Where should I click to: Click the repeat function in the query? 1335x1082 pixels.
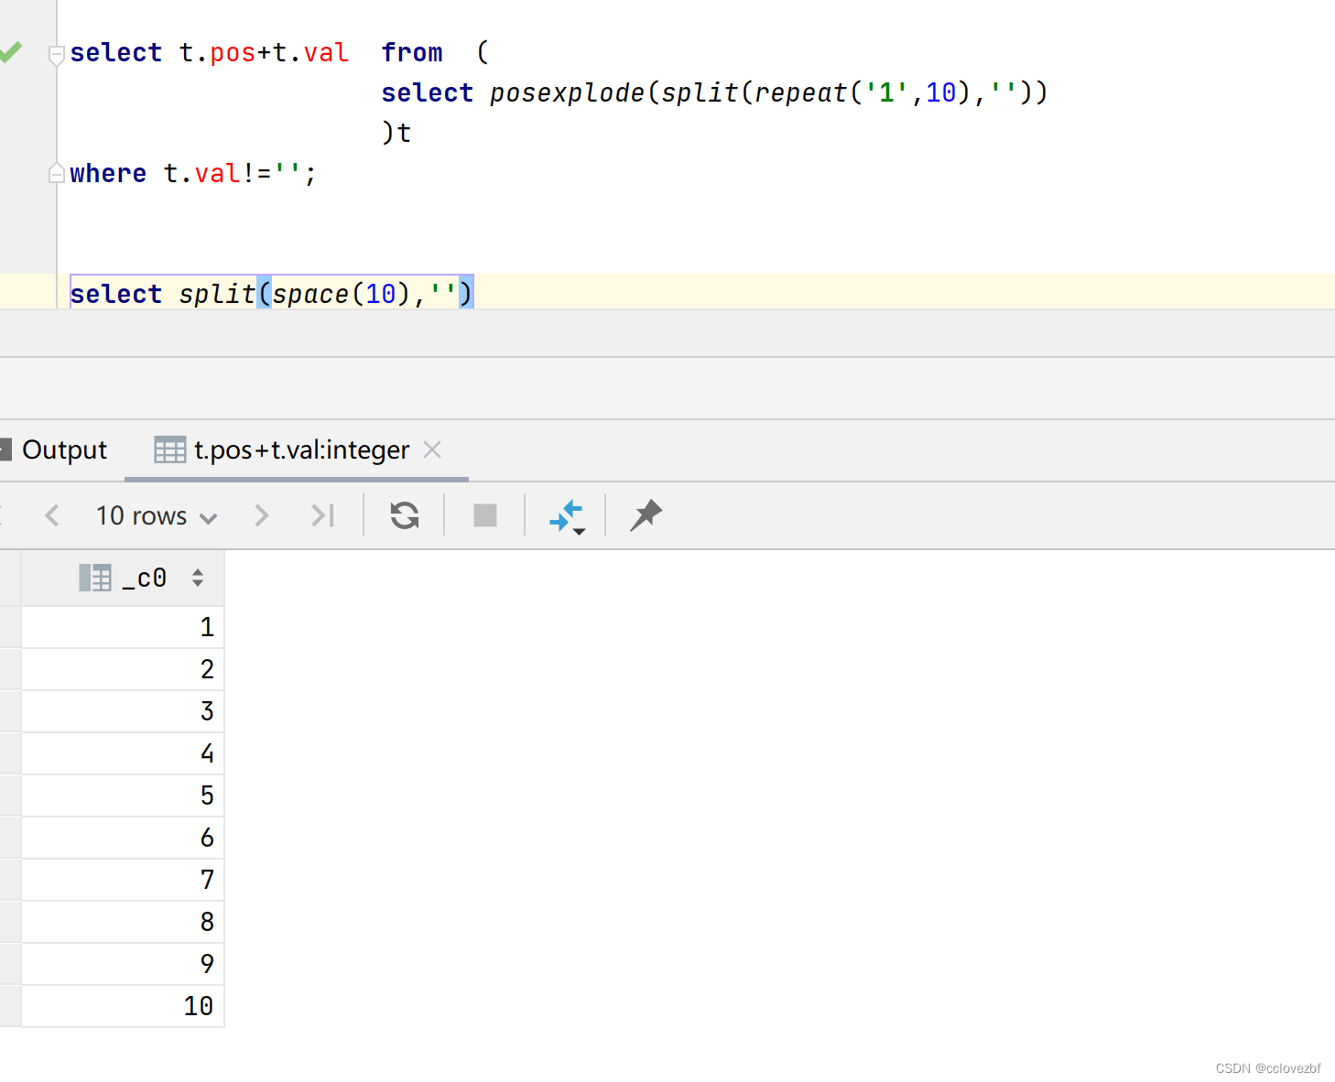801,93
